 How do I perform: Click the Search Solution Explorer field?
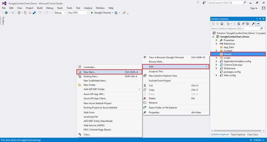tap(235, 28)
